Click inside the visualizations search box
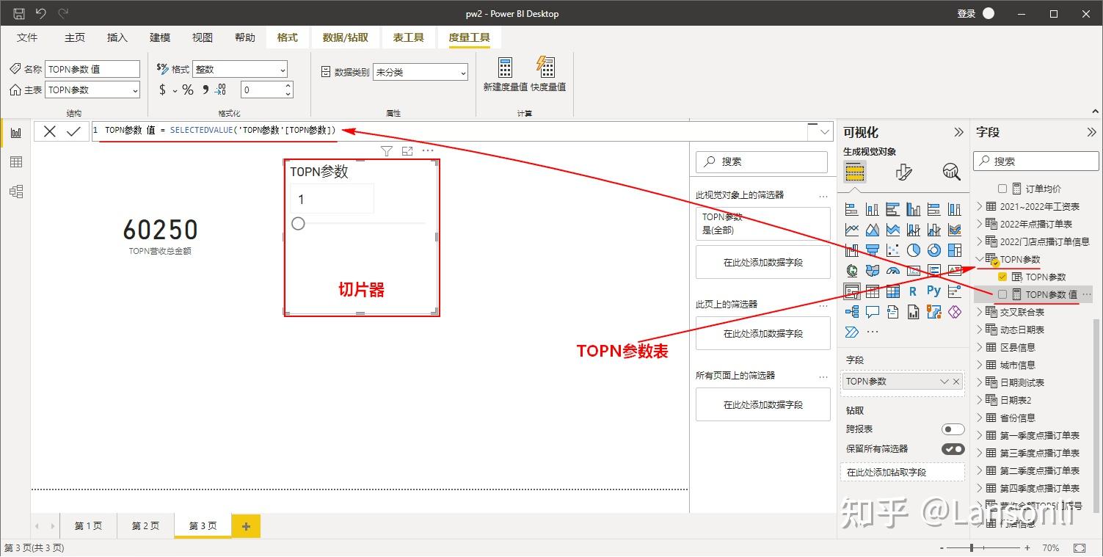Image resolution: width=1103 pixels, height=557 pixels. [763, 161]
